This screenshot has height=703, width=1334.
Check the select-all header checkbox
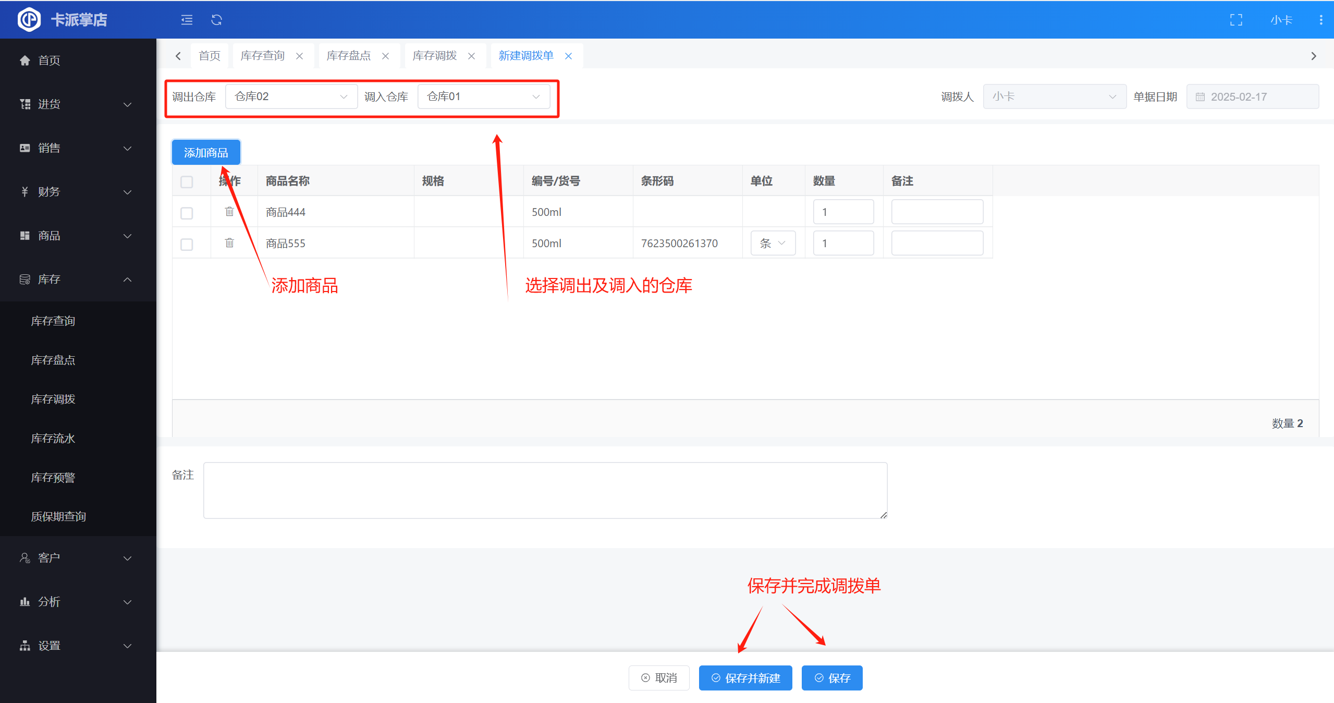click(187, 181)
